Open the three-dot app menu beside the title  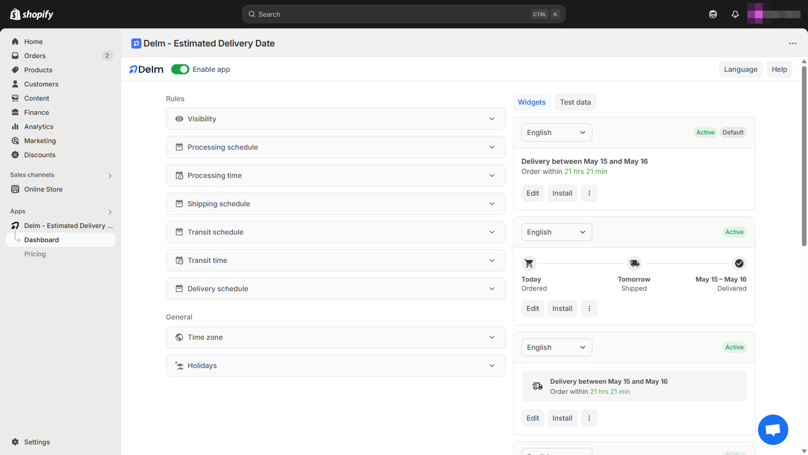(793, 43)
